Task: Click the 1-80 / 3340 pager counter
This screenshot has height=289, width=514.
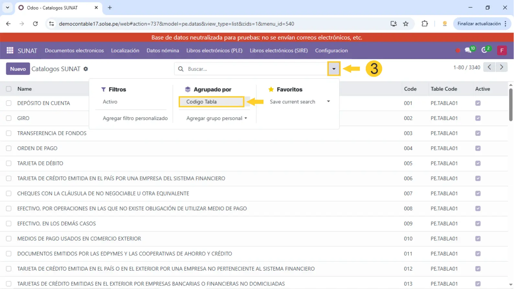Action: (x=466, y=67)
